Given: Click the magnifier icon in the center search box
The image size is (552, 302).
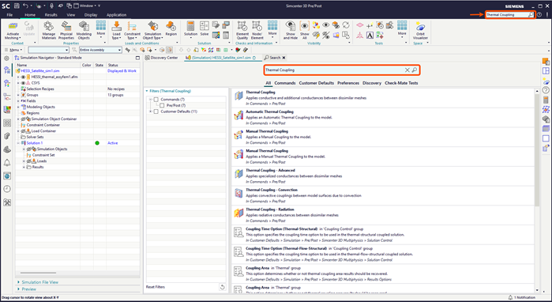Looking at the screenshot, I should (x=415, y=70).
